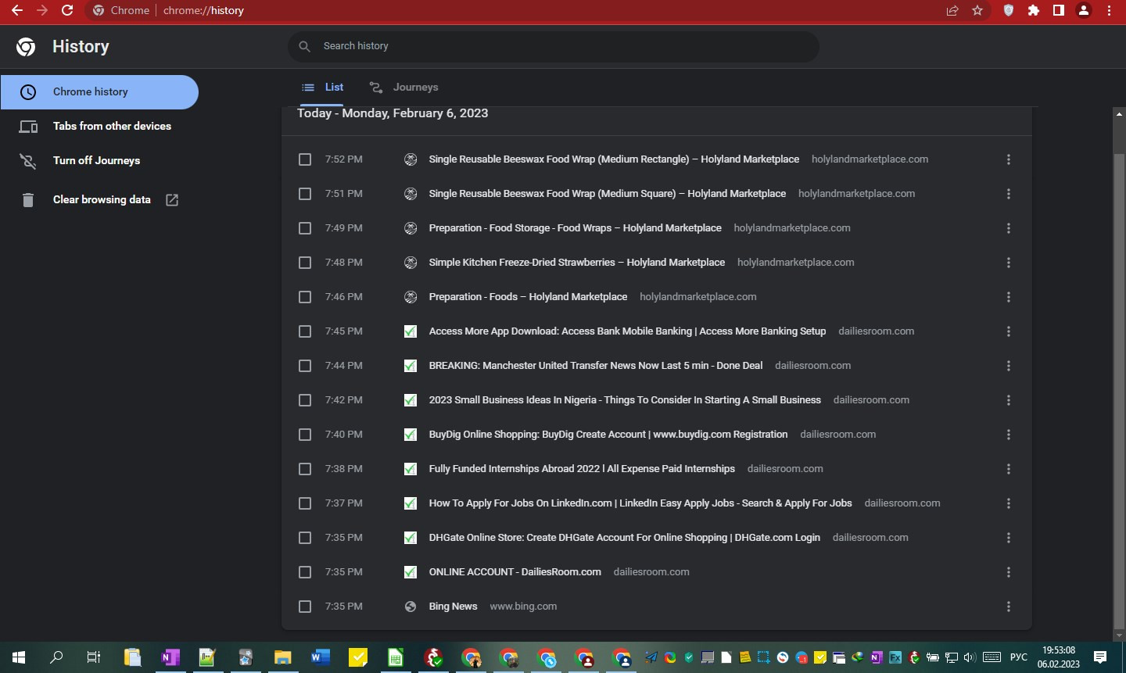Check the 2023 Small Business Ideas entry
Image resolution: width=1126 pixels, height=673 pixels.
(305, 400)
